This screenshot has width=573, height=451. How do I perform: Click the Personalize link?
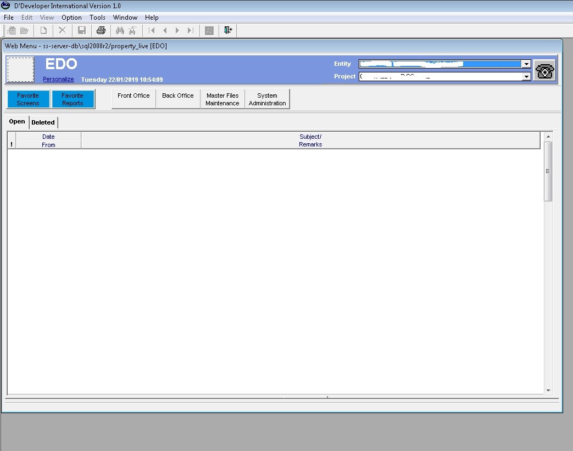(58, 79)
